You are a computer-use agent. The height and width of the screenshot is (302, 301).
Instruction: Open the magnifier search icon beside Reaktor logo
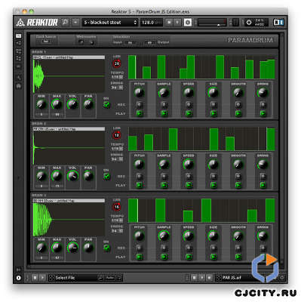pyautogui.click(x=65, y=23)
